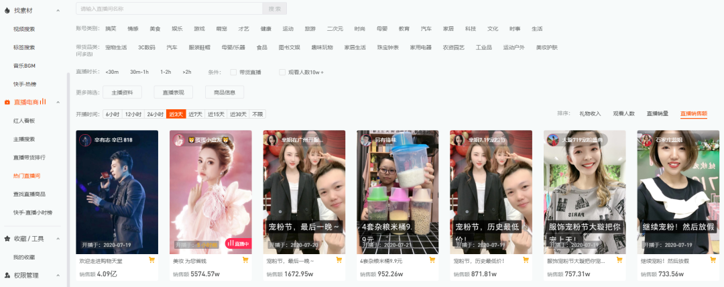Select the 12小时 time filter
Screen dimensions: 724x287
pyautogui.click(x=134, y=114)
